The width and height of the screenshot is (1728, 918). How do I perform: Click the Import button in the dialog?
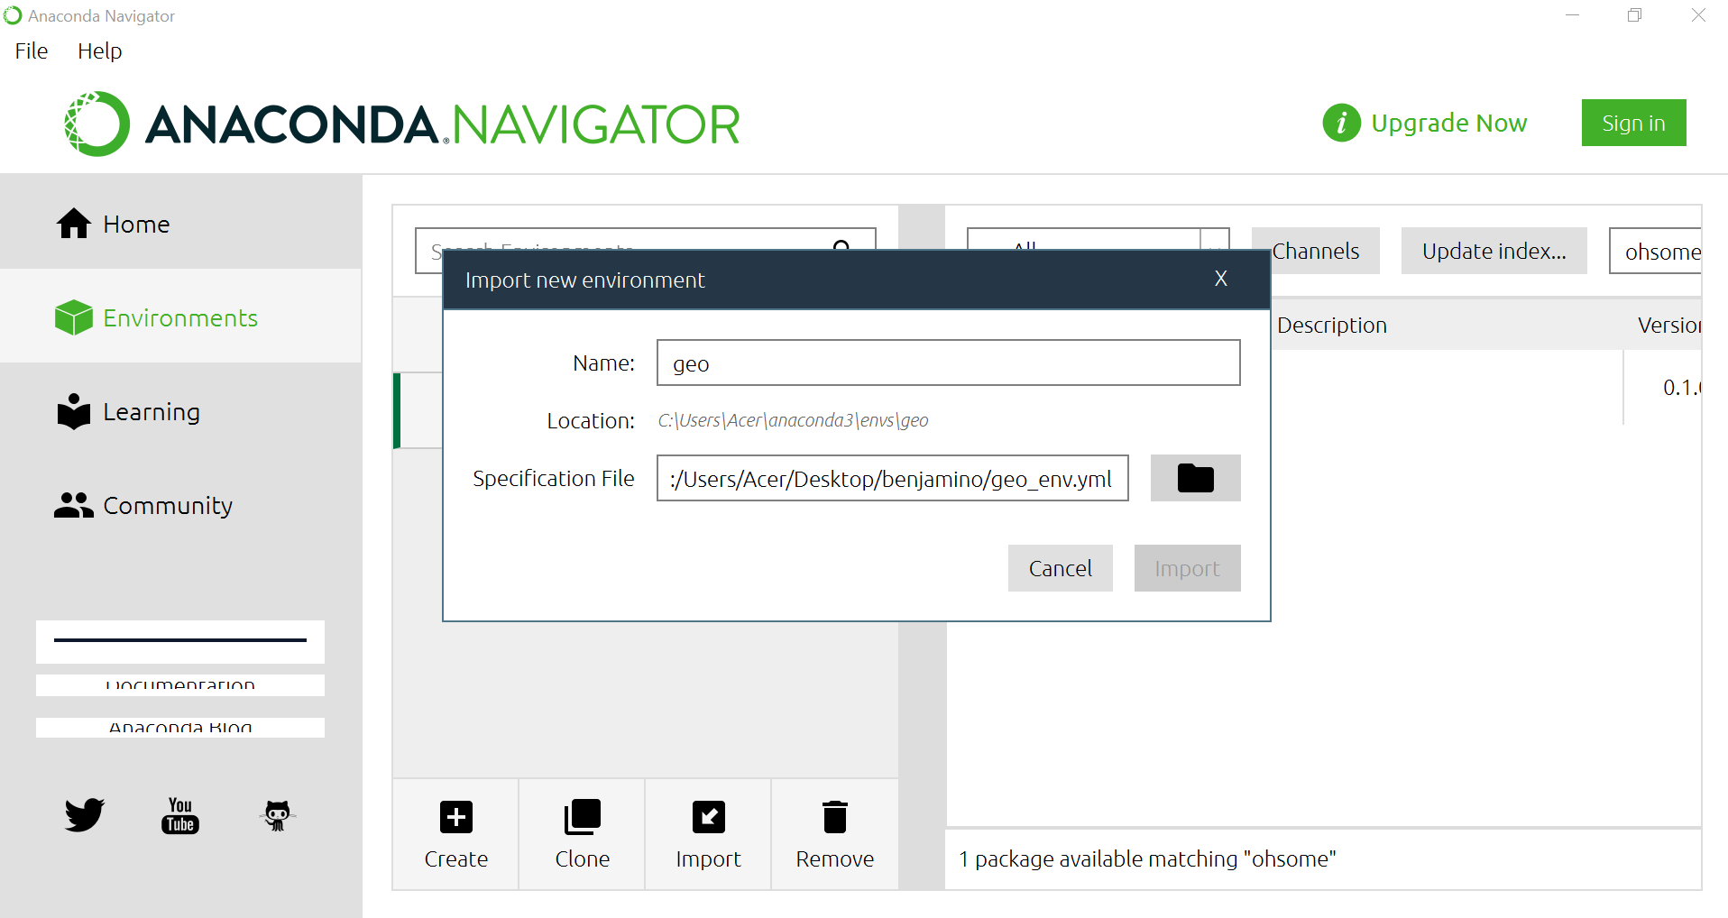(1188, 568)
